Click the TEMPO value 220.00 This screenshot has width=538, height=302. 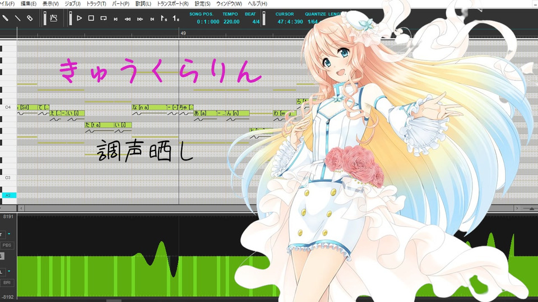231,22
